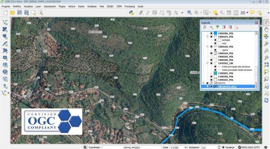Uncheck the C050306_POL layer checkbox
Screen dimensions: 270x149
[x=211, y=33]
